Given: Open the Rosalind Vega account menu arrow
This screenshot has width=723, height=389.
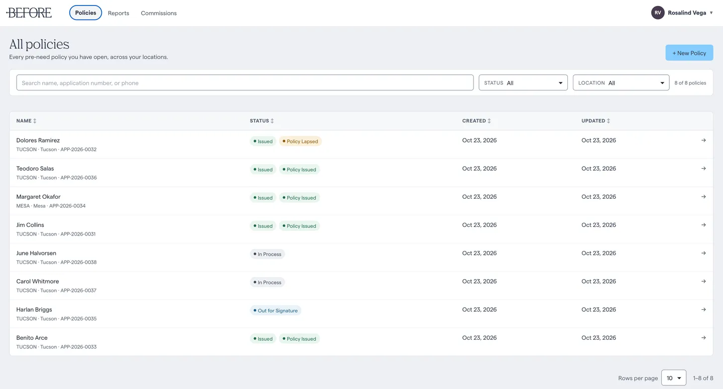Looking at the screenshot, I should (711, 13).
